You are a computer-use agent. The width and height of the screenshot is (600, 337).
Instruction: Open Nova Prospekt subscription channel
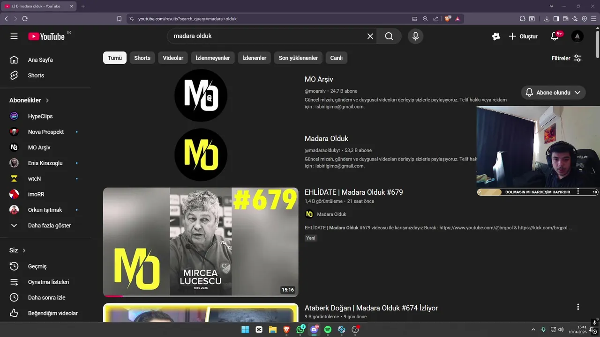point(45,132)
